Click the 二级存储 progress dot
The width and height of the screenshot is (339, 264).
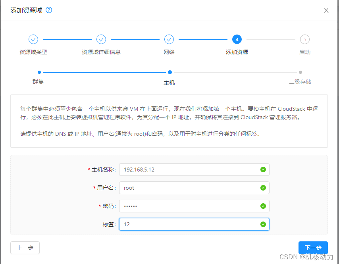coord(300,72)
